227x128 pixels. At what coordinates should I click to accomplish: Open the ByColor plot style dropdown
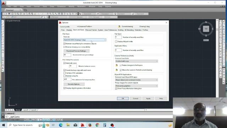[x=110, y=17]
